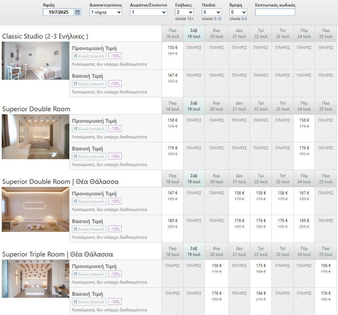Choose 175 € Superior Triple price on 22 Ιουλ

(261, 266)
